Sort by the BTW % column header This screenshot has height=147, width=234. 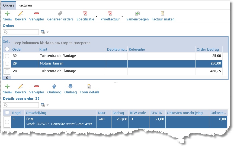(x=157, y=113)
